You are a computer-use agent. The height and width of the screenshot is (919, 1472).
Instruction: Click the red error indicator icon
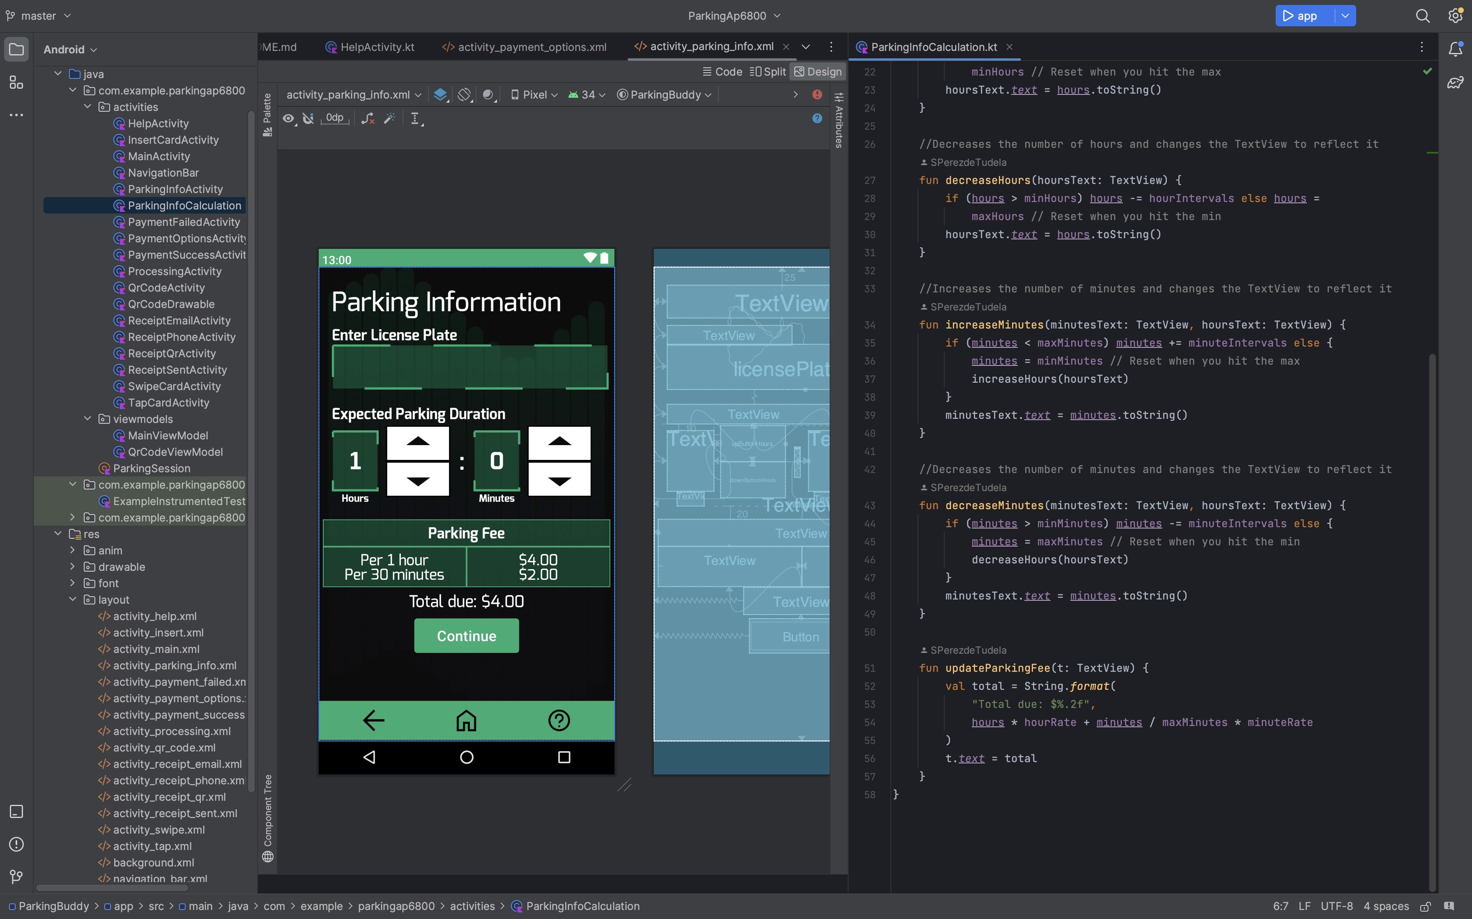[817, 95]
